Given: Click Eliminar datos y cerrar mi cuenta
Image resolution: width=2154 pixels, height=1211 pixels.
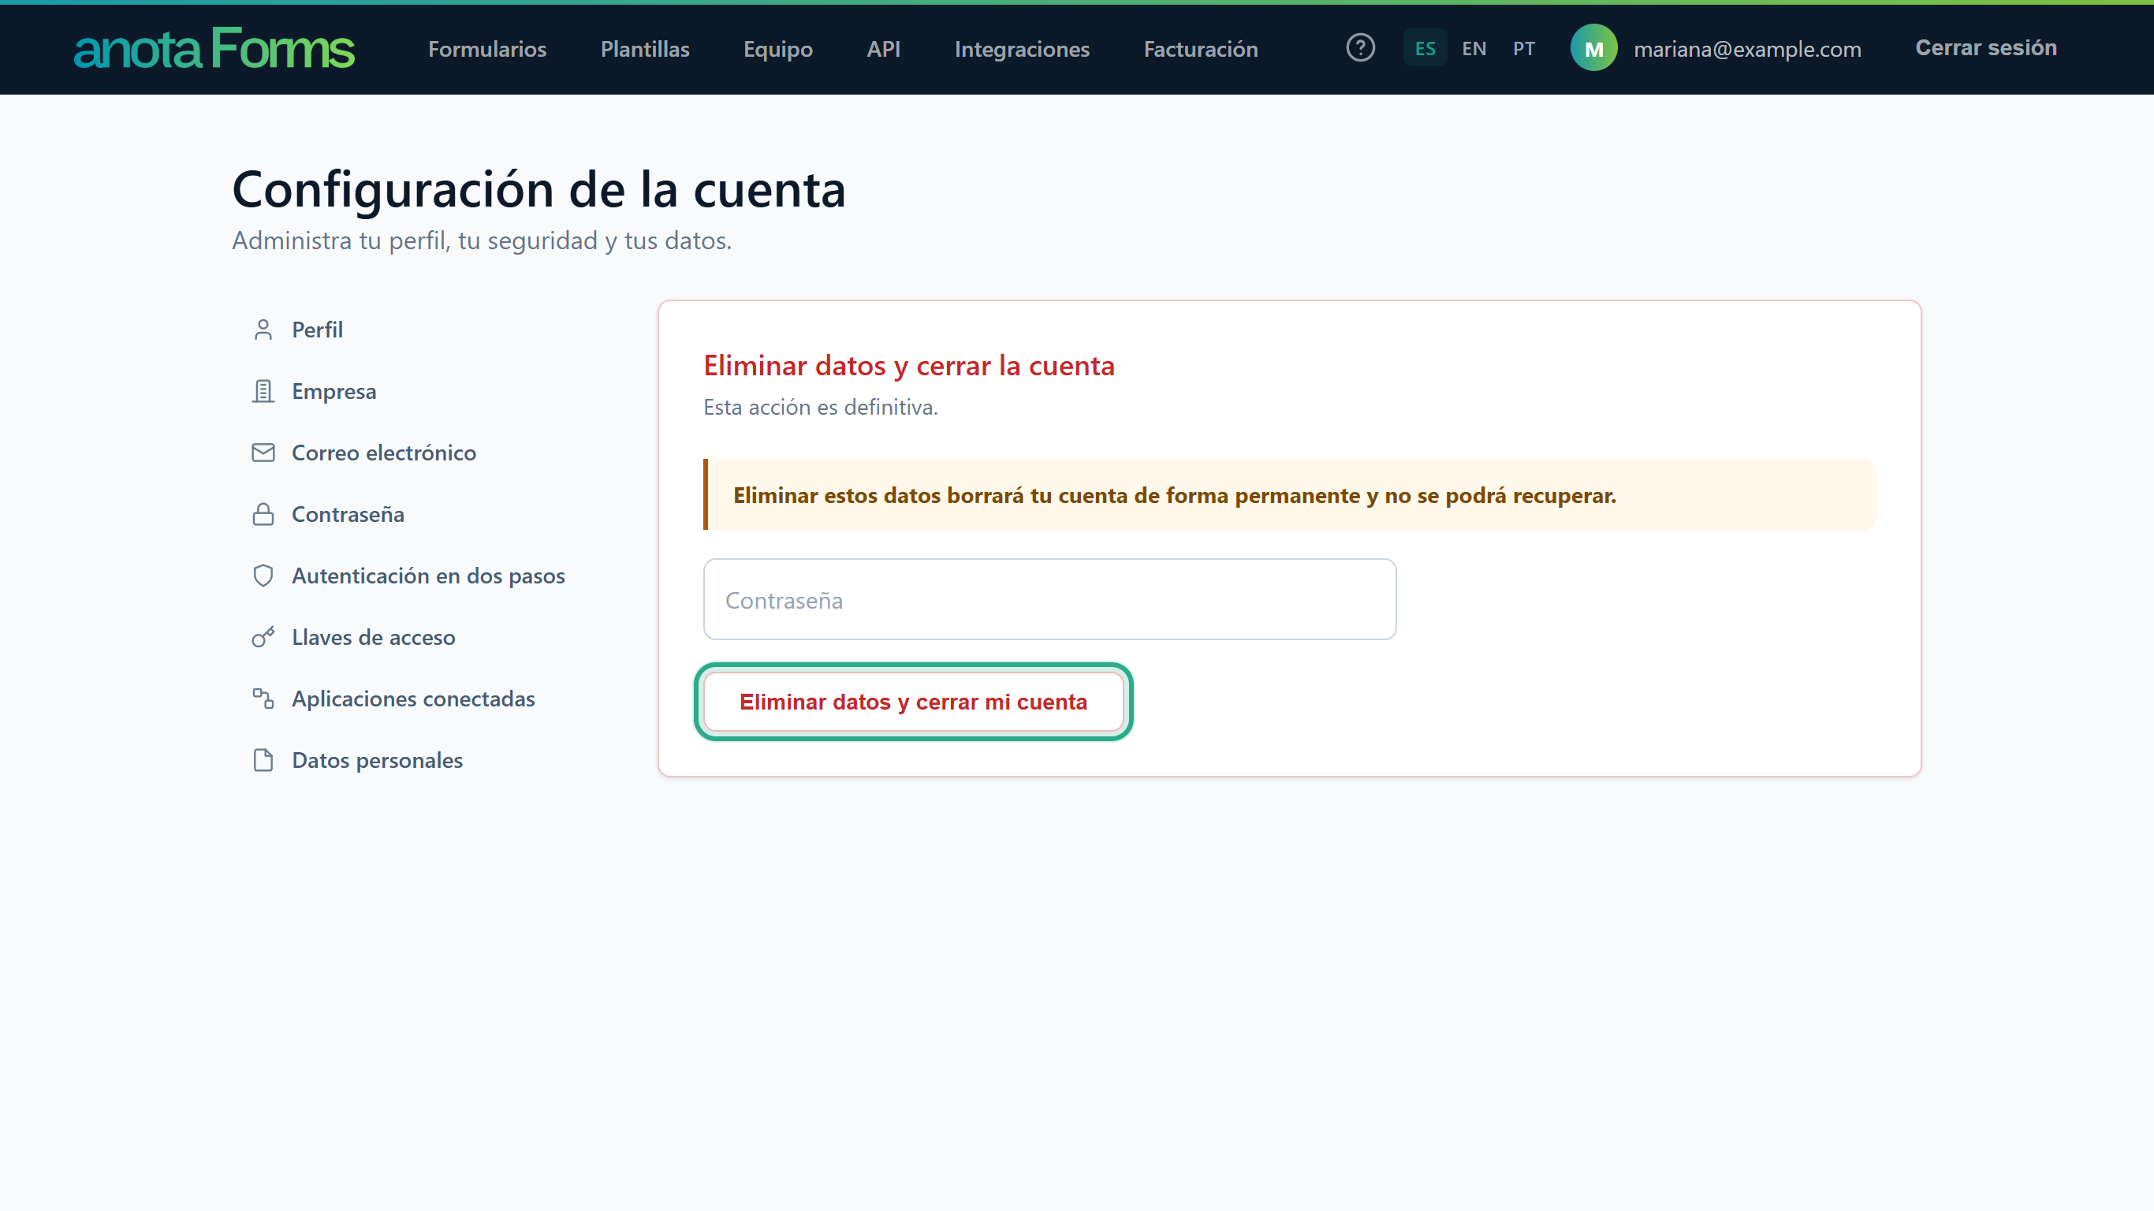Looking at the screenshot, I should pos(913,702).
